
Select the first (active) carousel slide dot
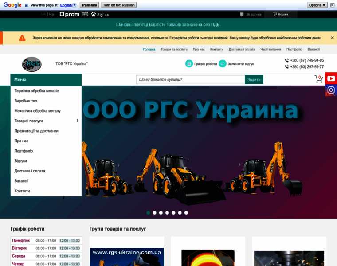(x=148, y=213)
